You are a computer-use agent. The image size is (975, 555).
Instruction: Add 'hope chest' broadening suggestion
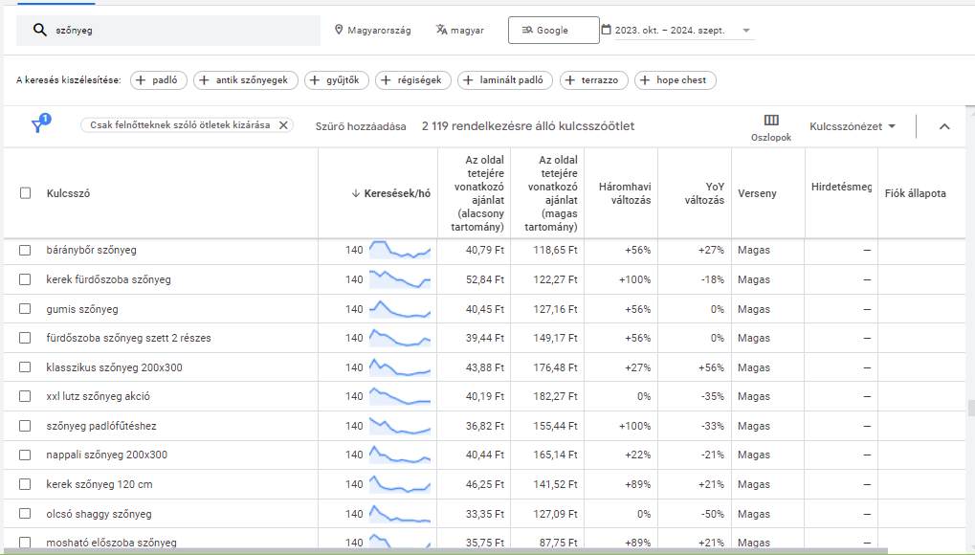click(x=675, y=80)
